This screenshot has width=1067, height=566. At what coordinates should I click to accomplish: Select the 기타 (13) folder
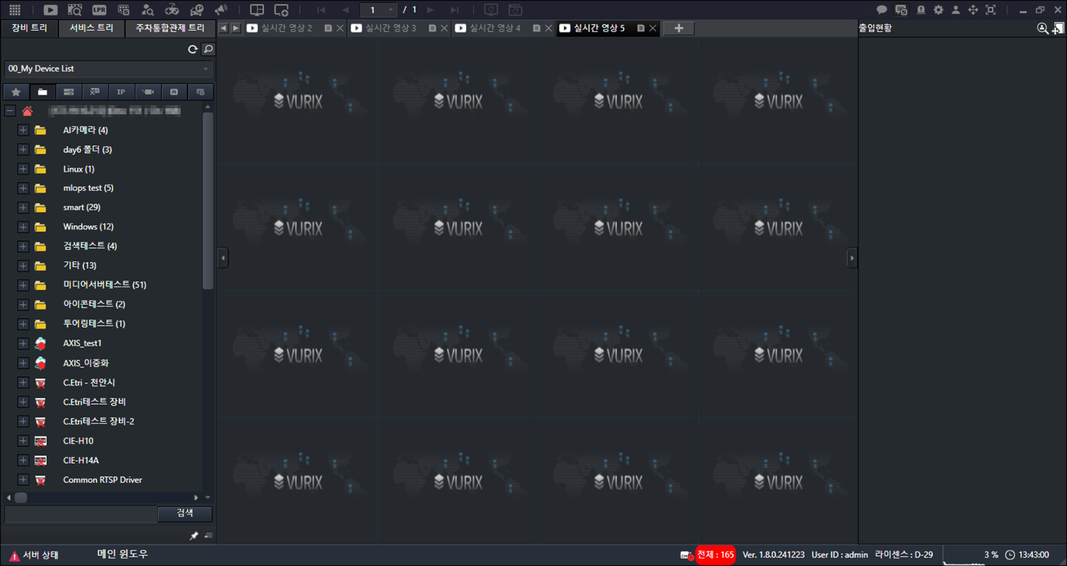coord(79,265)
